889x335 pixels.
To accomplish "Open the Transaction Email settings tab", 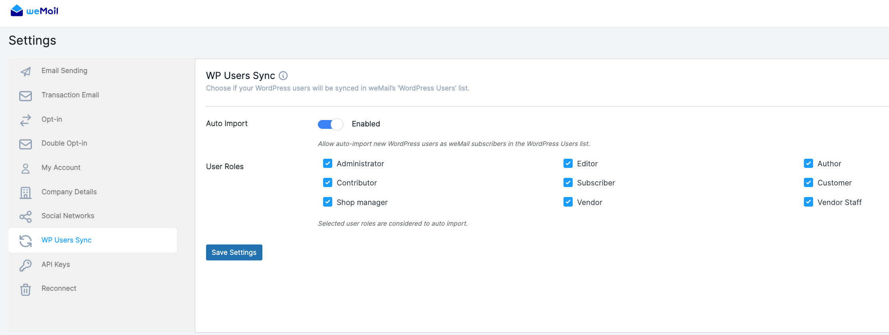I will click(x=70, y=95).
